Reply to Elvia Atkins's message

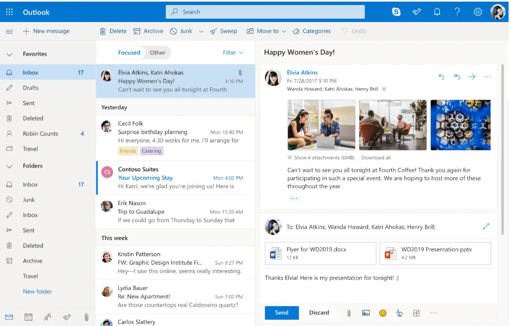441,76
